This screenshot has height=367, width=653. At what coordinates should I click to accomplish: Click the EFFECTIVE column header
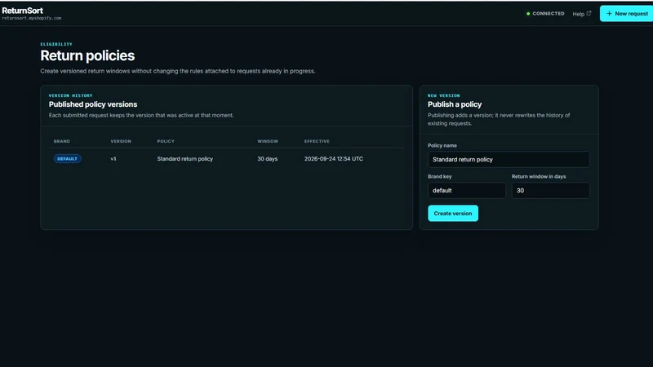coord(317,141)
